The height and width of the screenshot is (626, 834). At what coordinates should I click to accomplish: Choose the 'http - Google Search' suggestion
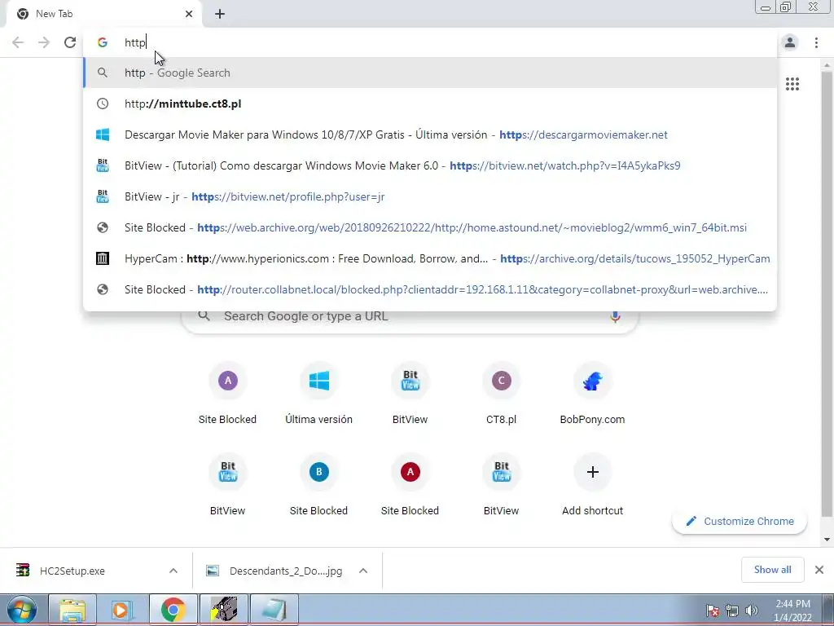point(430,73)
